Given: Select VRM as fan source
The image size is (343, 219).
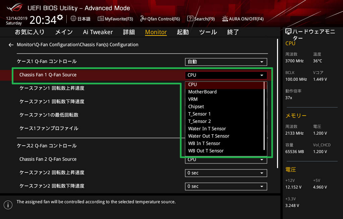Looking at the screenshot, I should tap(225, 99).
